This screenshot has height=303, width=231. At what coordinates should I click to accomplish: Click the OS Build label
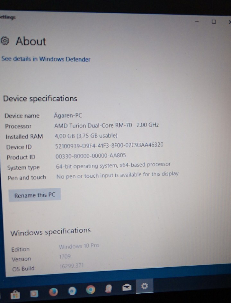point(23,269)
